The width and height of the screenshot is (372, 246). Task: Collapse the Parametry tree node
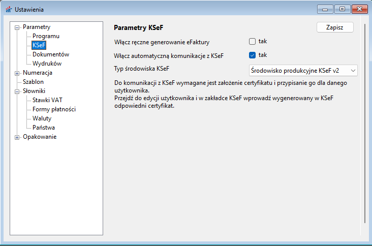[x=17, y=27]
